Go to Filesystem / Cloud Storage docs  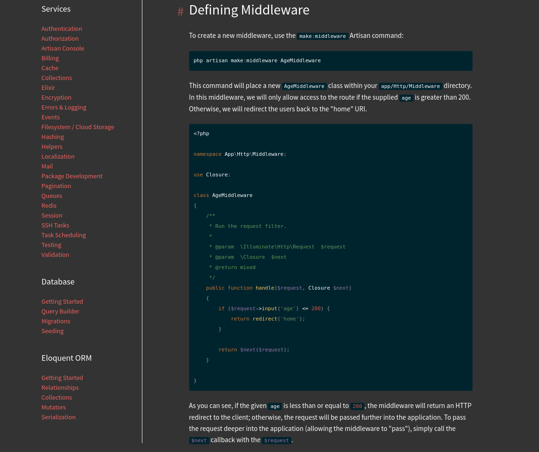point(78,127)
